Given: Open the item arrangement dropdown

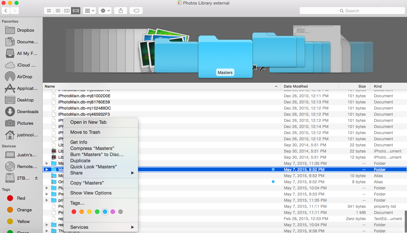Looking at the screenshot, I should pyautogui.click(x=89, y=11).
